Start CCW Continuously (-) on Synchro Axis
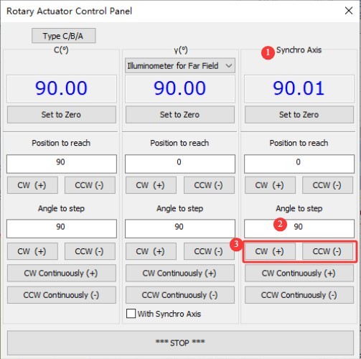 299,295
